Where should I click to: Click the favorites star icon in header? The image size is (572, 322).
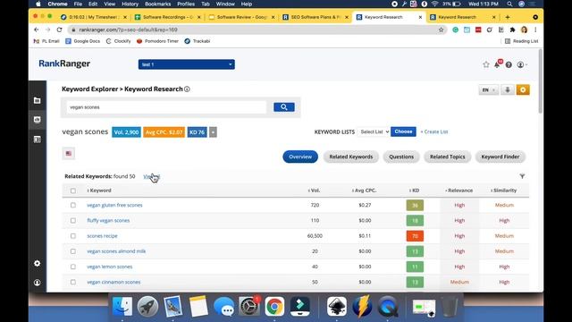486,64
